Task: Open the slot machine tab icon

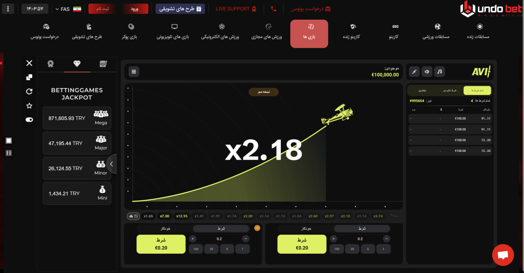Action: (x=103, y=63)
